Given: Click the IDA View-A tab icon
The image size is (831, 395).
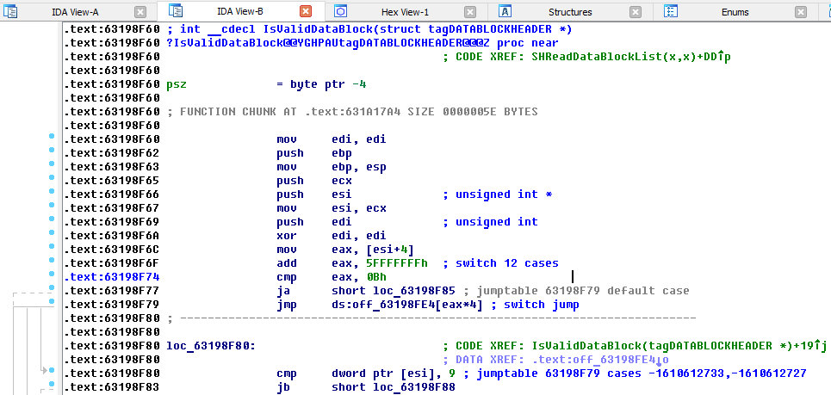Looking at the screenshot, I should (x=10, y=12).
